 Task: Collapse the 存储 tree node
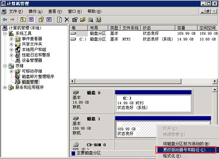click(x=5, y=66)
